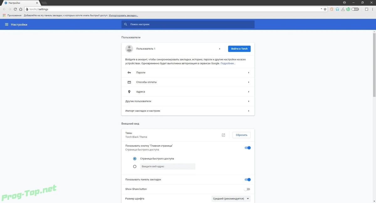This screenshot has width=376, height=203.
Task: Bookmark this page with the star icon
Action: click(325, 9)
